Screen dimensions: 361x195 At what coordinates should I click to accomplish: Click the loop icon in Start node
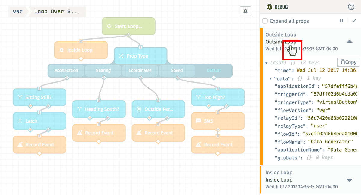(x=109, y=26)
